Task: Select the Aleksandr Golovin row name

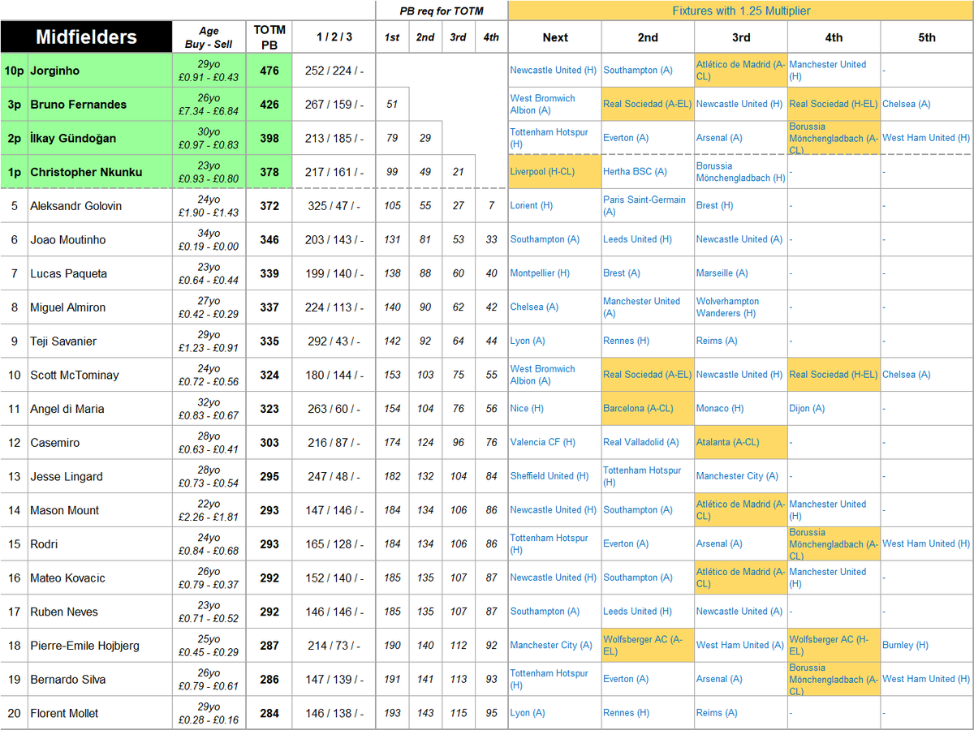Action: (x=76, y=206)
